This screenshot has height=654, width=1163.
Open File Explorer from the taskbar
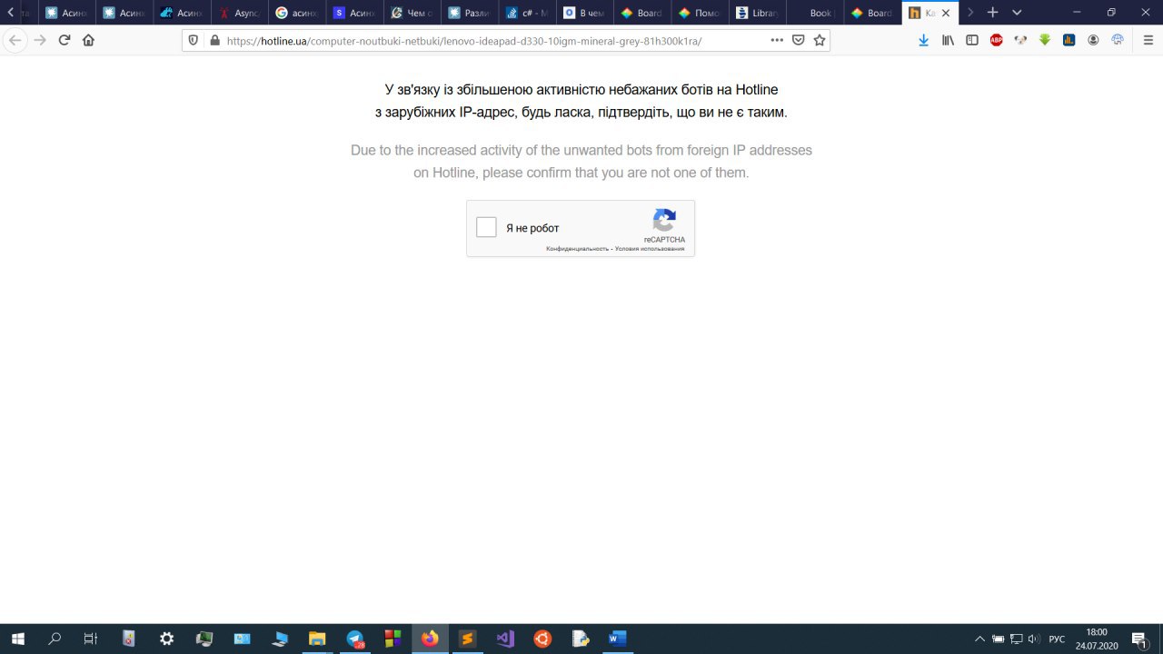tap(317, 639)
